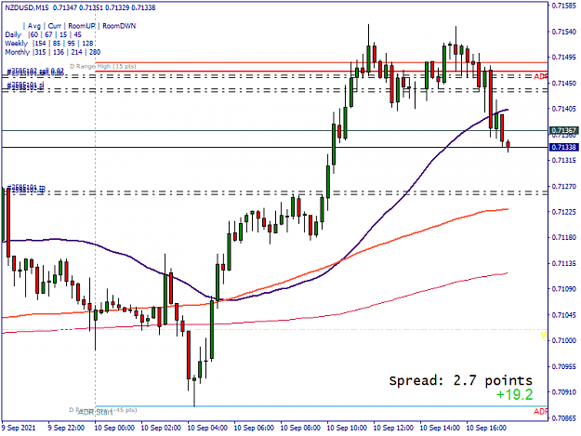Select the Weekly row label

(x=17, y=44)
